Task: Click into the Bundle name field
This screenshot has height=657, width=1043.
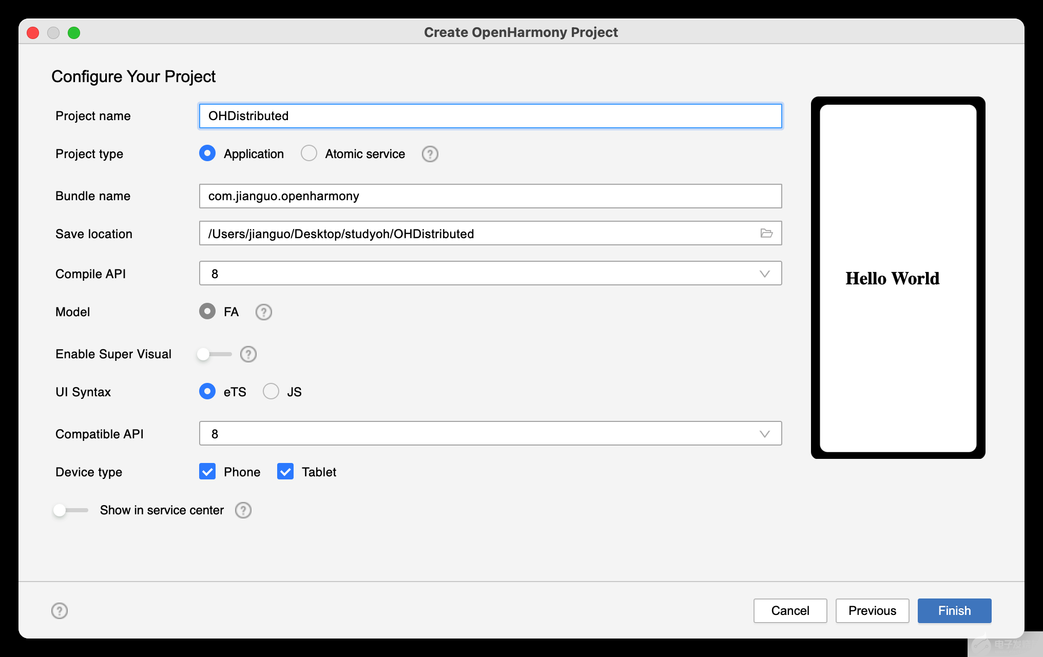Action: click(x=490, y=196)
